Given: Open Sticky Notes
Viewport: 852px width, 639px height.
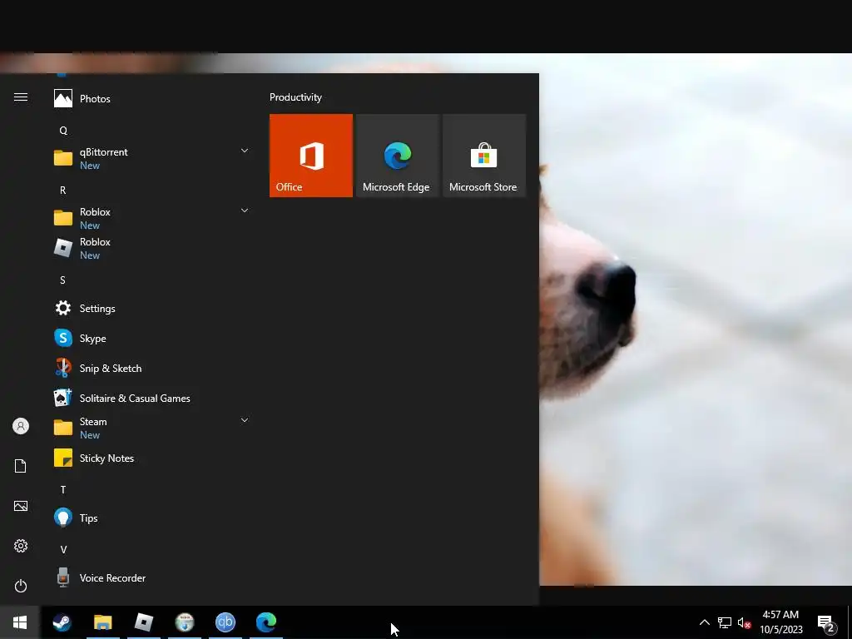Looking at the screenshot, I should [151, 458].
